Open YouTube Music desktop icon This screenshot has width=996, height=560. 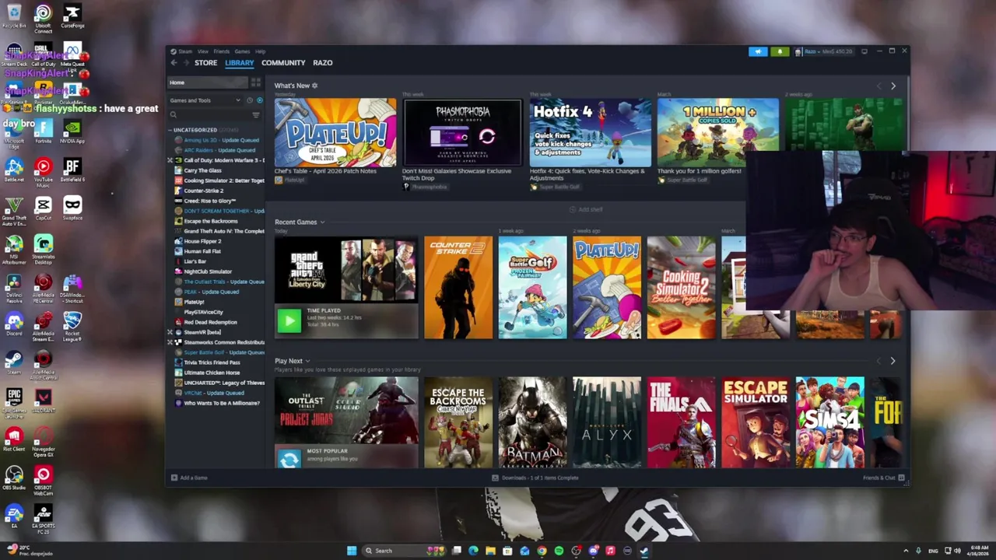pyautogui.click(x=43, y=173)
